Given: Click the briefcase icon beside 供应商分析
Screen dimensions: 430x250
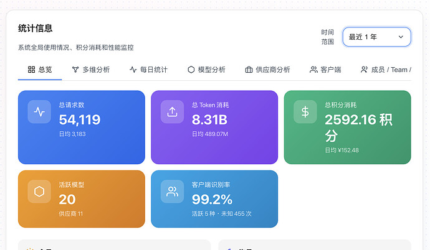Looking at the screenshot, I should [249, 70].
